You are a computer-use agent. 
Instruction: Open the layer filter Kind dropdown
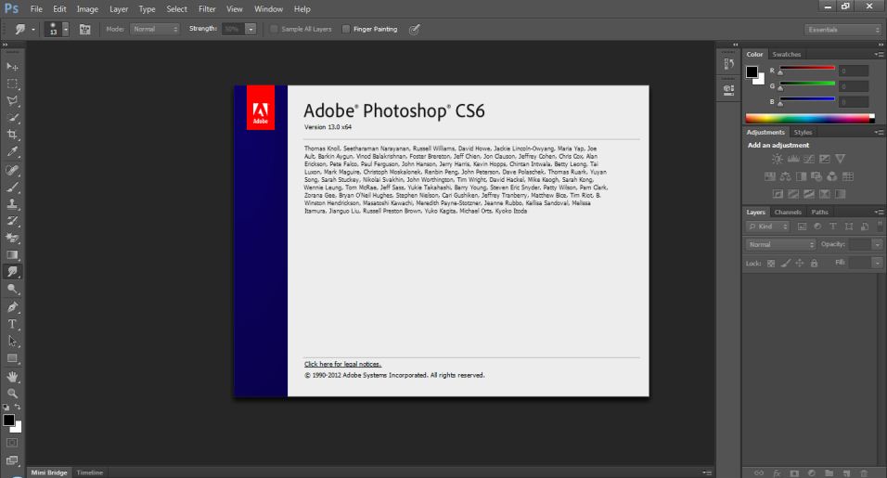[767, 226]
